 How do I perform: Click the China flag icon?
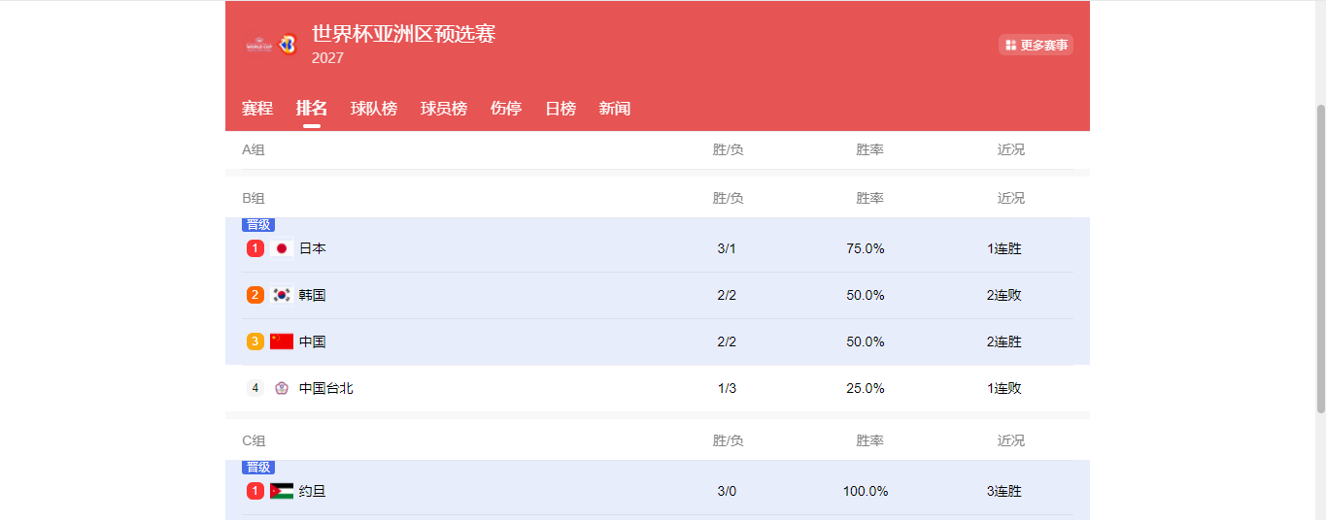coord(282,341)
